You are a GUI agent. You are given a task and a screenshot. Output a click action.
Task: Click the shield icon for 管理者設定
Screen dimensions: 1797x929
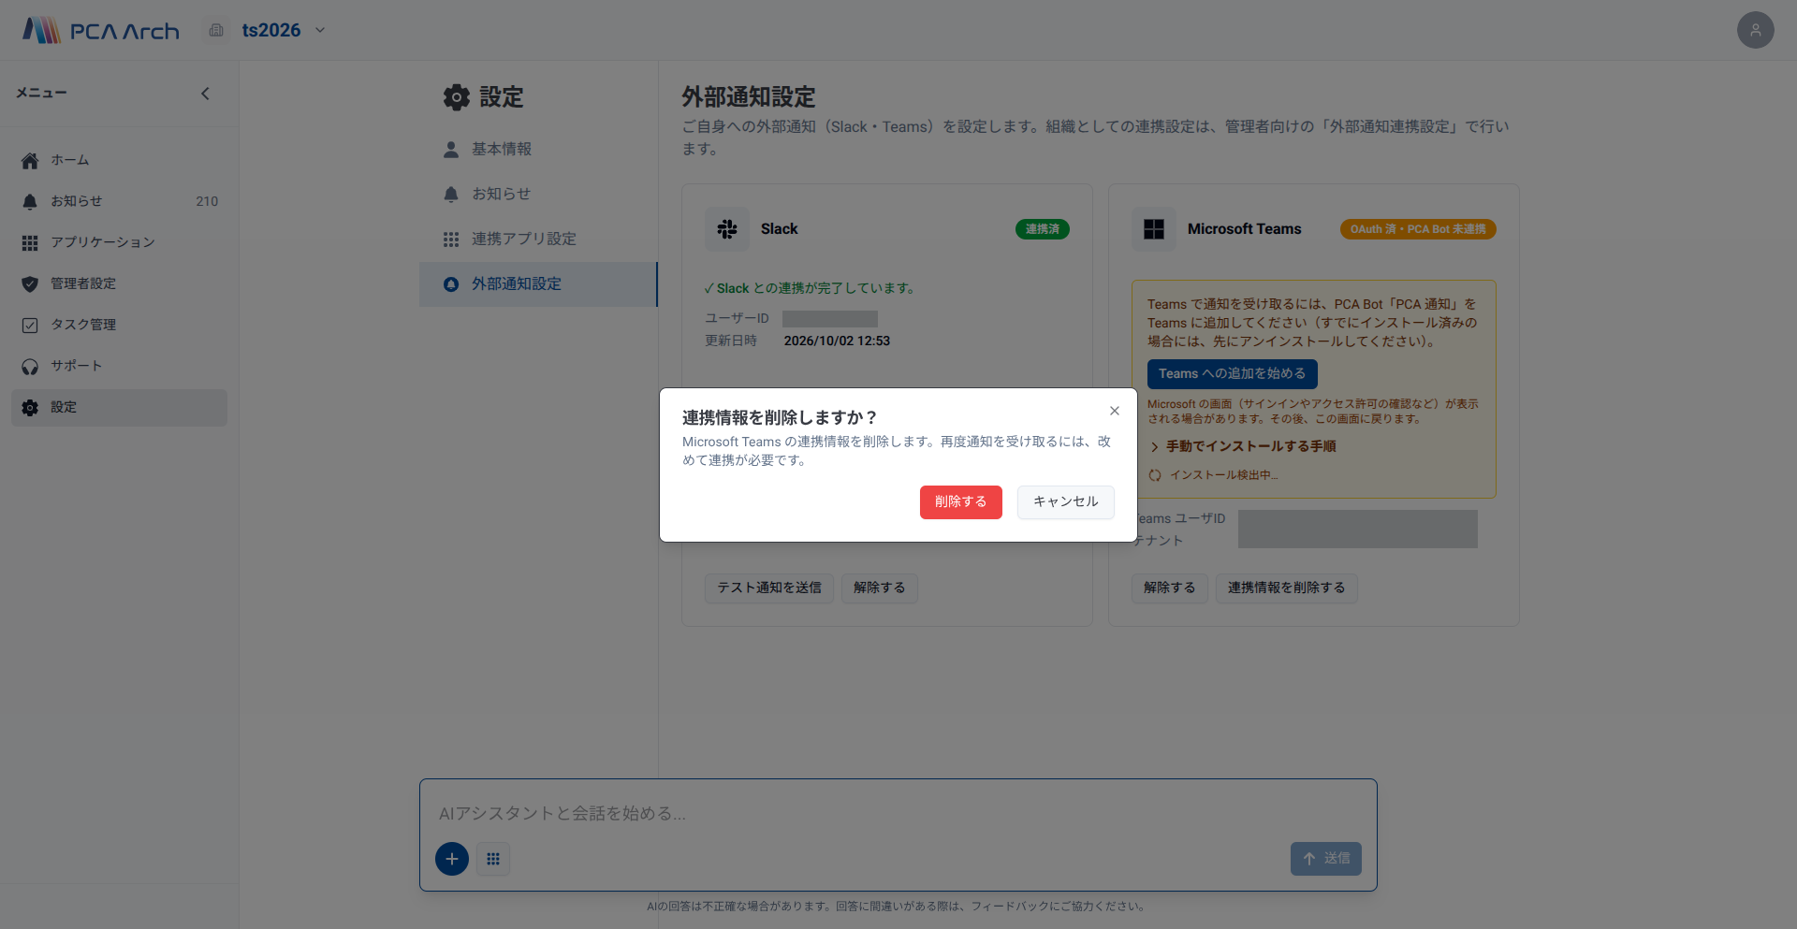click(x=30, y=283)
